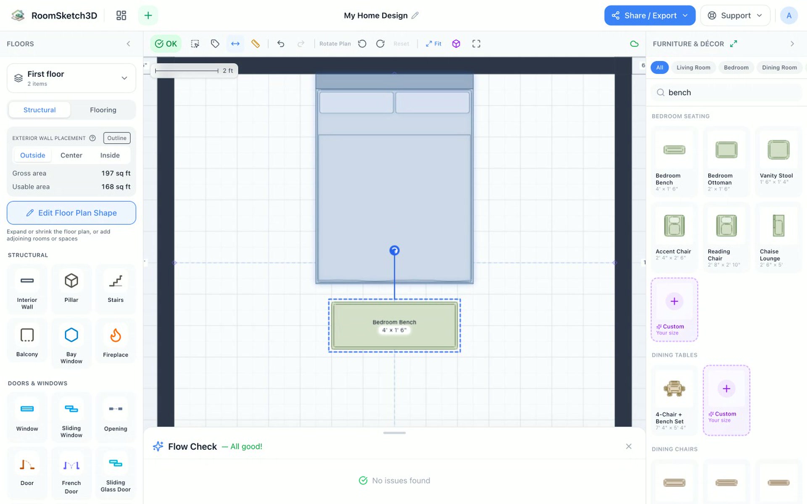Select the tag label tool
The height and width of the screenshot is (504, 807).
215,44
